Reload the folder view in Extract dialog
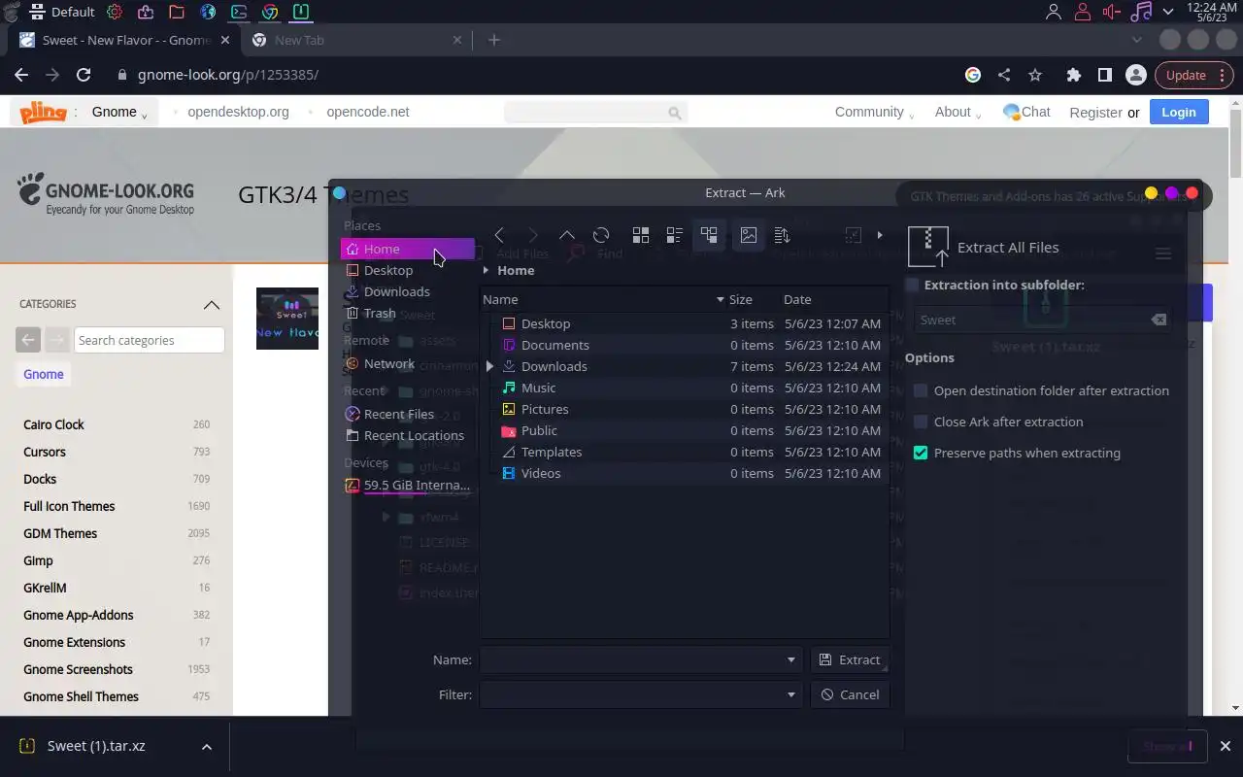This screenshot has height=777, width=1243. (601, 235)
